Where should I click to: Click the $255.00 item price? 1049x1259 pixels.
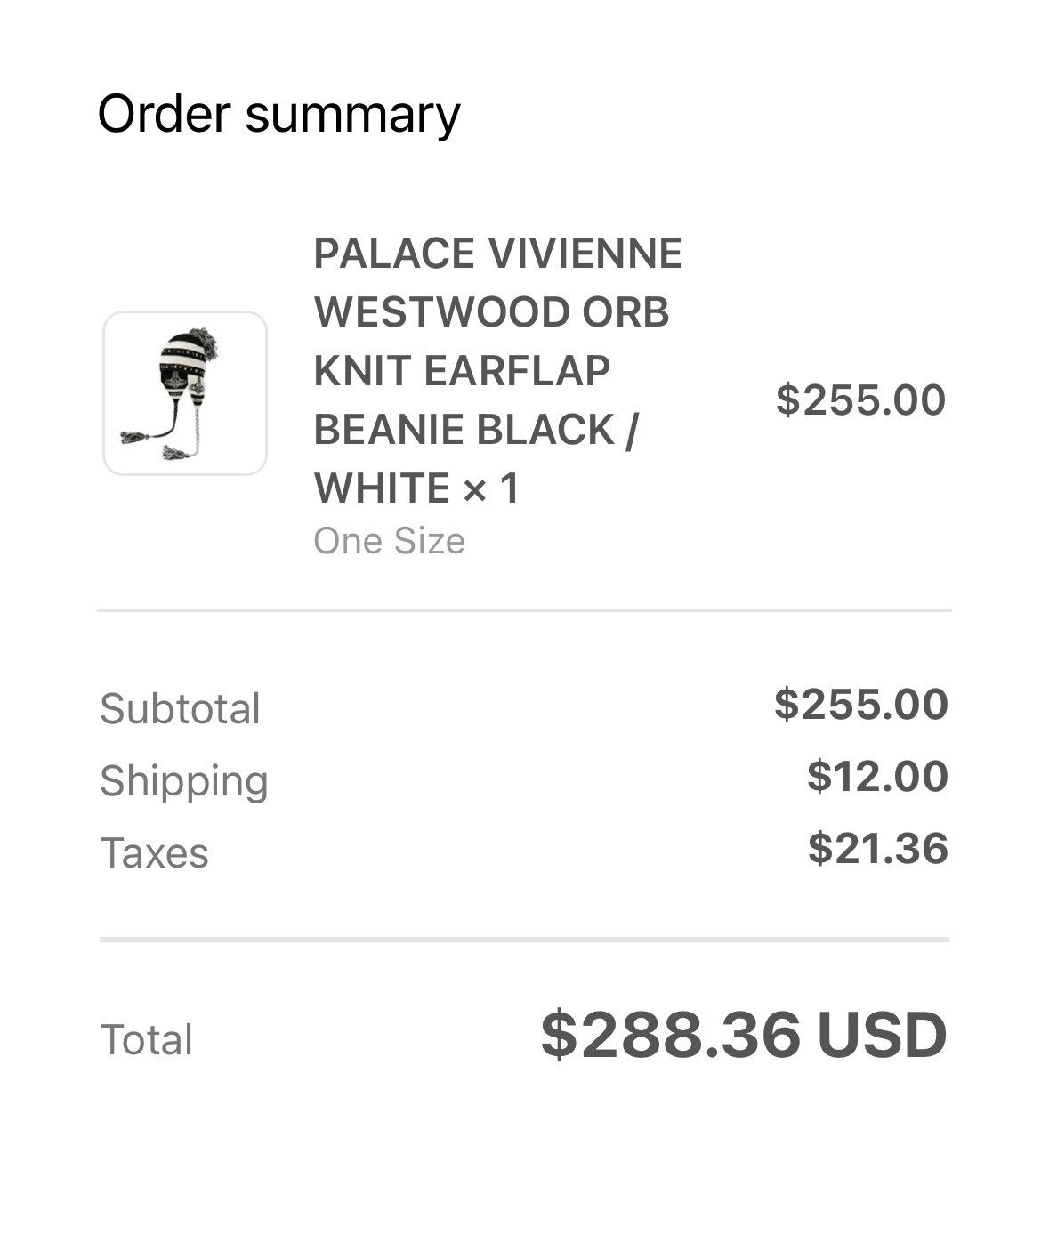tap(860, 399)
